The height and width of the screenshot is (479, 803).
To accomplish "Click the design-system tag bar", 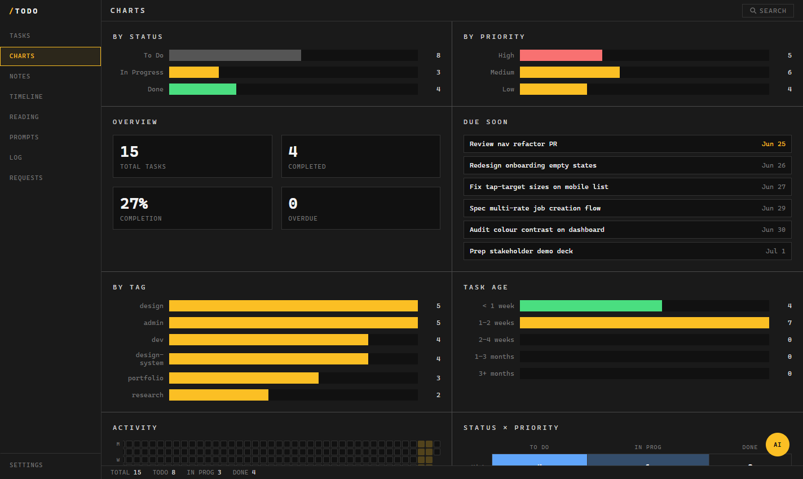I will (268, 359).
